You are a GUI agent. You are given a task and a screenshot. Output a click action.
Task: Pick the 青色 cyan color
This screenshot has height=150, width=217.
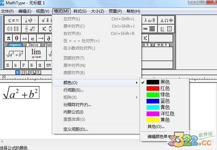(x=164, y=107)
